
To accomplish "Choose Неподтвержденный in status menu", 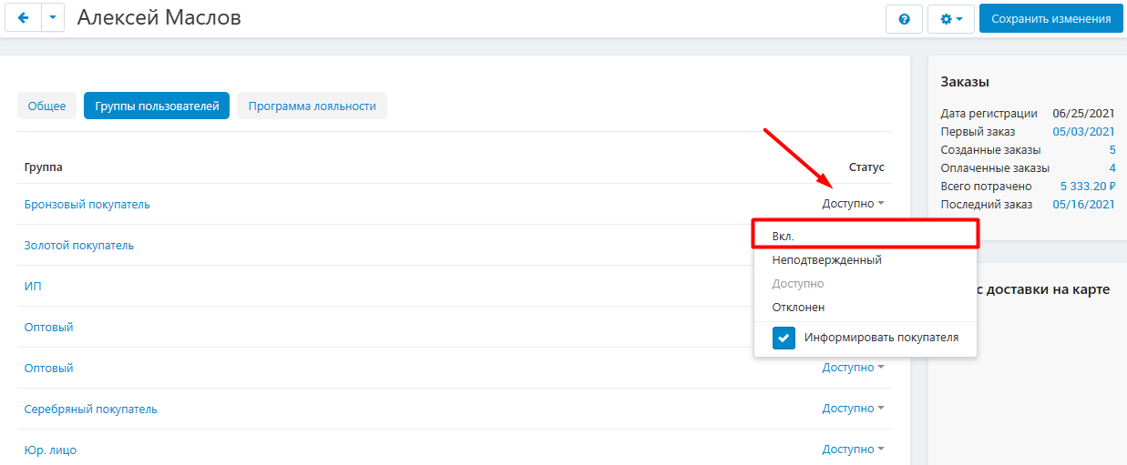I will [866, 259].
